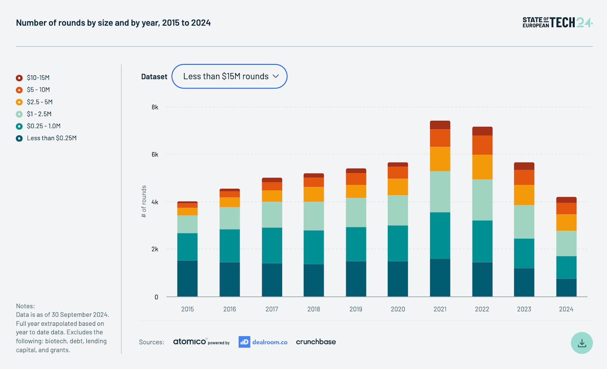Click the dealroom.co logo icon
This screenshot has width=607, height=369.
click(244, 342)
